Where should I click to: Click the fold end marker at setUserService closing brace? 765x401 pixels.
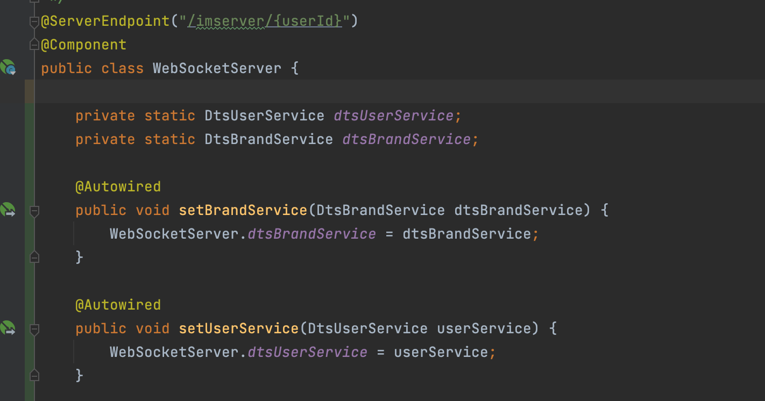(34, 375)
